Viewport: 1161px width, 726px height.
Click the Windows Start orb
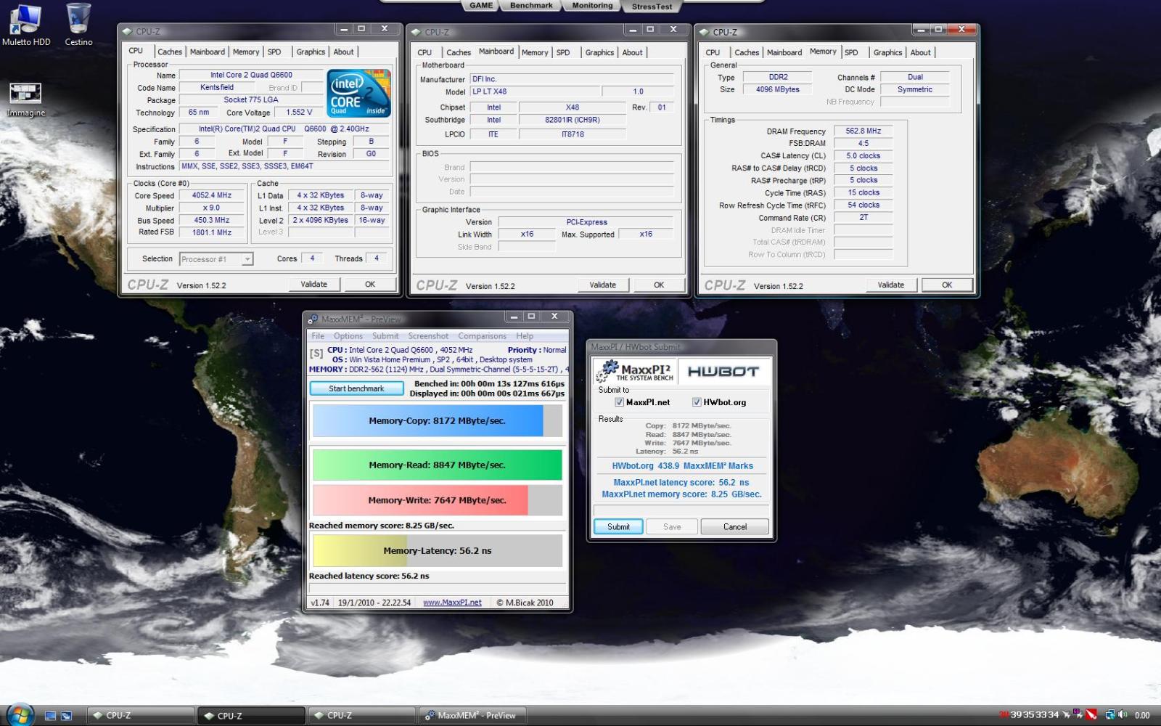pos(20,715)
